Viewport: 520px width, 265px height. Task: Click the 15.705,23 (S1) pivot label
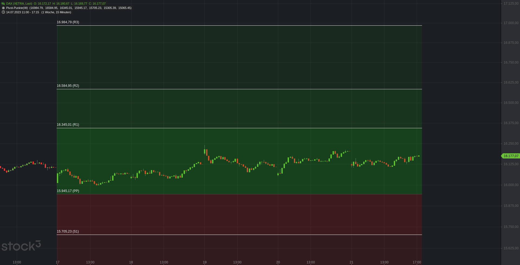(68, 231)
